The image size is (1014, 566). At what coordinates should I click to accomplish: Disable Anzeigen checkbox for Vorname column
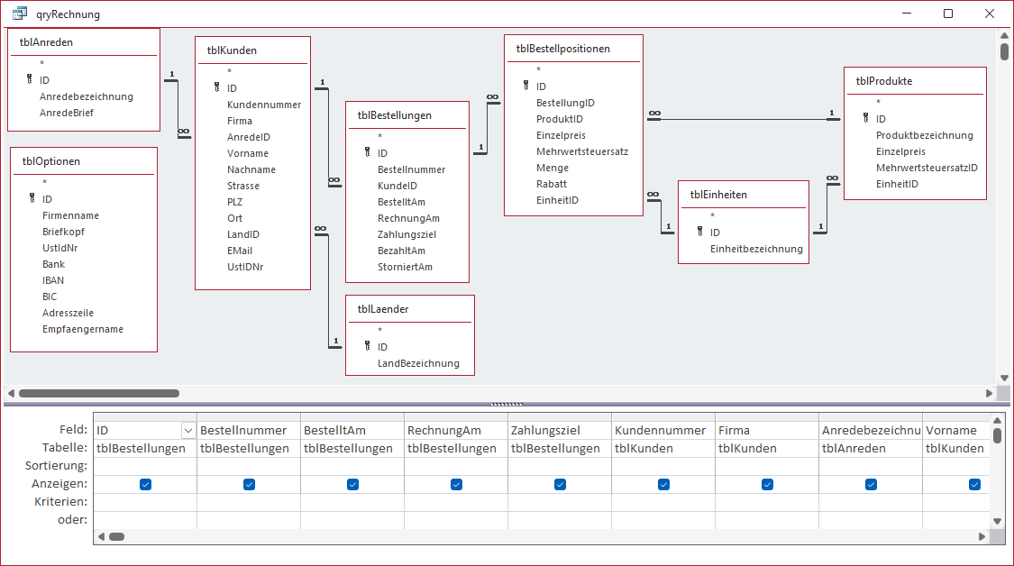click(974, 484)
